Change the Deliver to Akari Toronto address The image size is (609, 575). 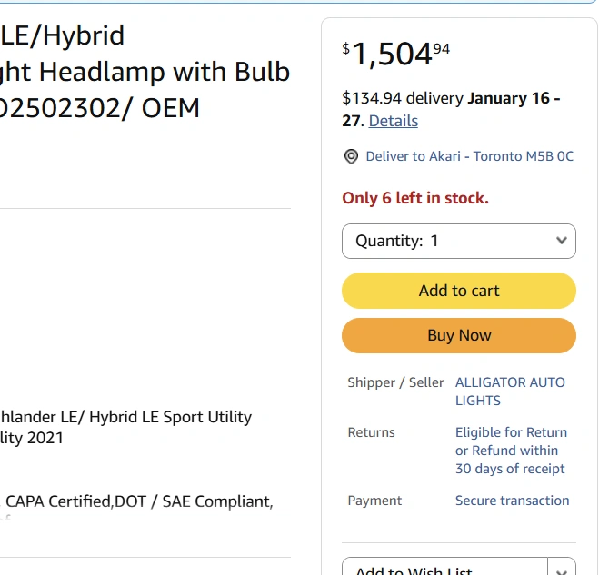[469, 156]
